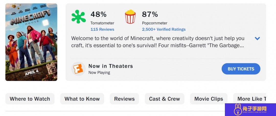Expand the movie synopsis with the blue chevron
This screenshot has height=116, width=276.
point(257,39)
